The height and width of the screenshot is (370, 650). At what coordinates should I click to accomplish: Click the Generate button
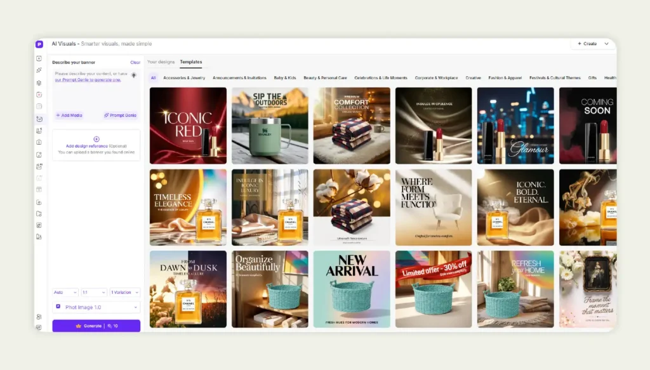(x=95, y=326)
